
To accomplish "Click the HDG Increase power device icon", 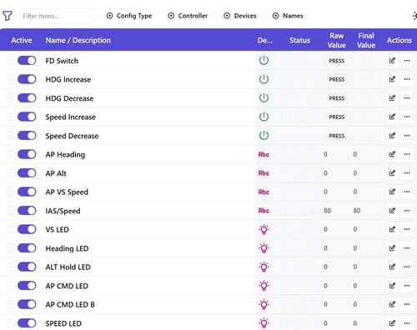I will (264, 79).
